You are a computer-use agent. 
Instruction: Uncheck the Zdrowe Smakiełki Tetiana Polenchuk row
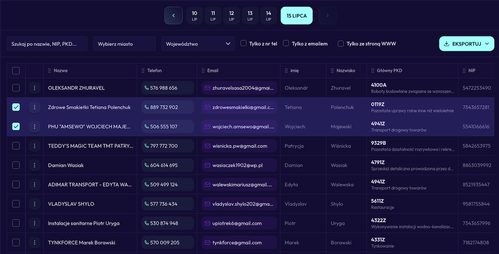16,107
